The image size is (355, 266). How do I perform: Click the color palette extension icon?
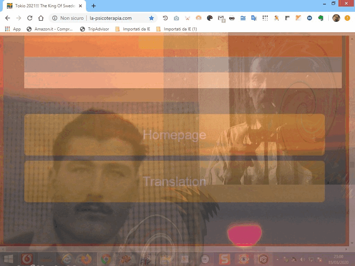point(210,18)
